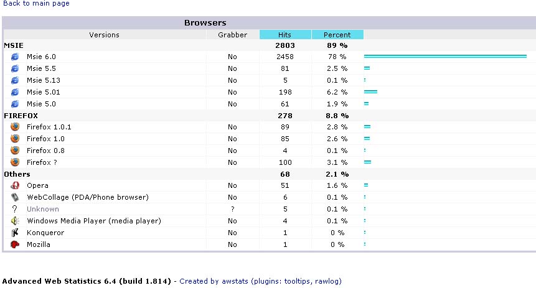The image size is (536, 288).
Task: Click the Msie 6.0 percentage bar
Action: [445, 57]
